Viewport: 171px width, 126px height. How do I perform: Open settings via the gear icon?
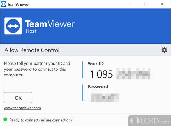(x=165, y=50)
